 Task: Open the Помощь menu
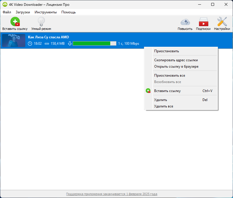[x=68, y=12]
